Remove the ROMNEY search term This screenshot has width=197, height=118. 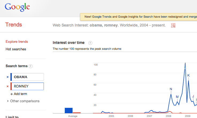(x=7, y=86)
